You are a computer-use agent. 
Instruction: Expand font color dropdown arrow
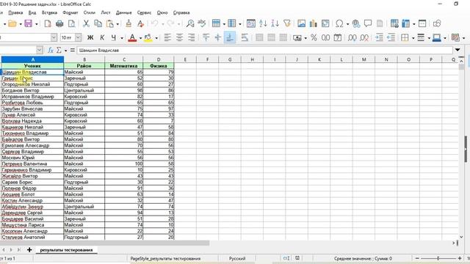140,38
